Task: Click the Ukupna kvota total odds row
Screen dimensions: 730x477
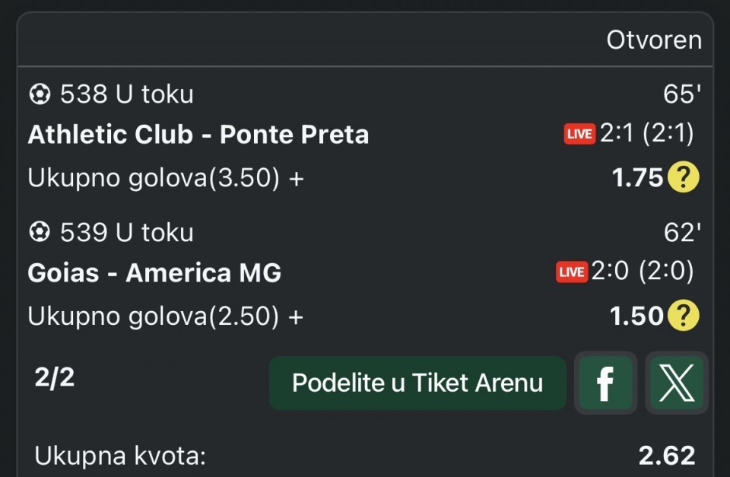Action: point(365,456)
